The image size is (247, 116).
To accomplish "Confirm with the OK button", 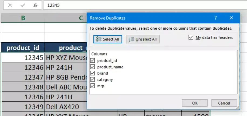I will pos(195,103).
